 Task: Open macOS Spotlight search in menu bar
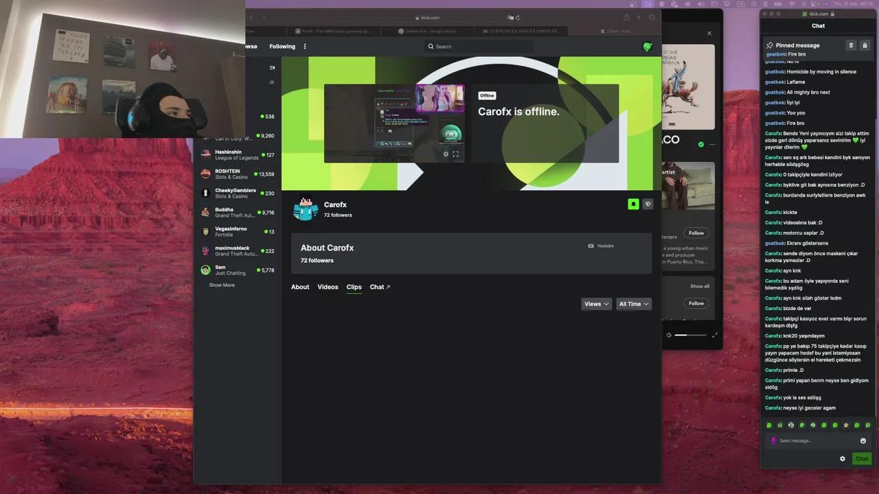[x=805, y=4]
